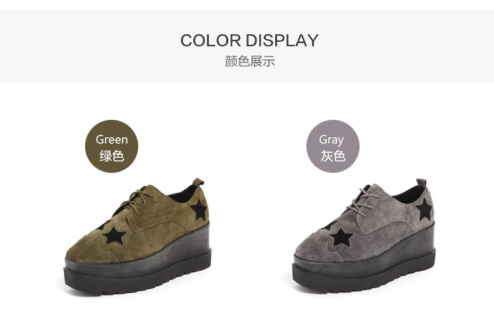Screen dimensions: 494x312
Task: Click the word Gray in the swatch
Action: point(331,140)
